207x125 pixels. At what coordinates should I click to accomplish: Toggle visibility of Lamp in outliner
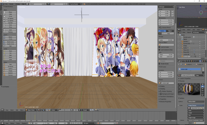[200, 48]
